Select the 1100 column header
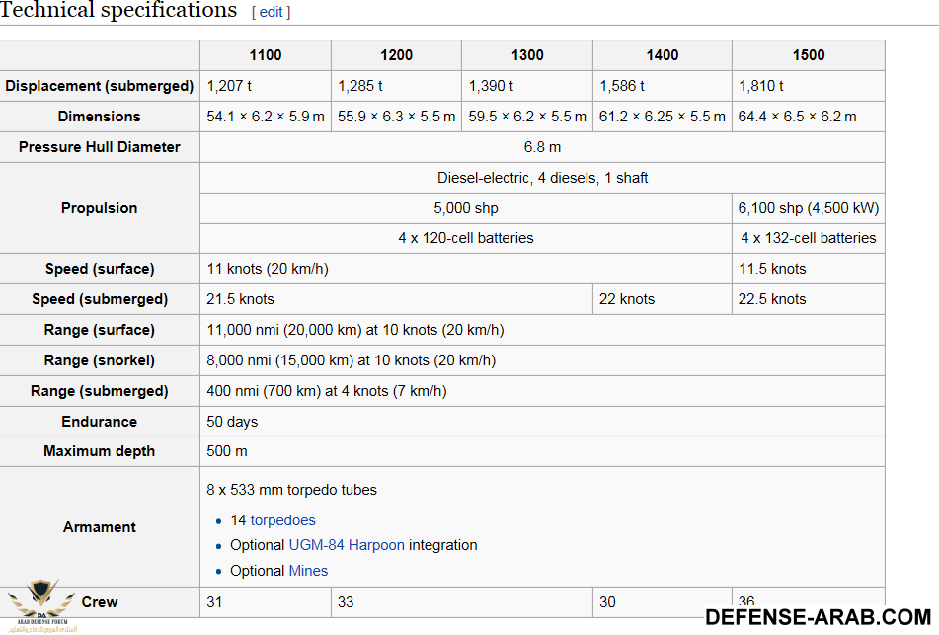The image size is (939, 635). (x=266, y=55)
